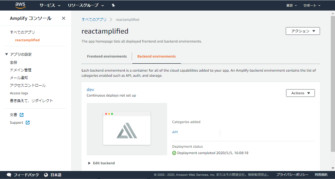Open the サービス menu
The height and width of the screenshot is (179, 335).
point(50,5)
